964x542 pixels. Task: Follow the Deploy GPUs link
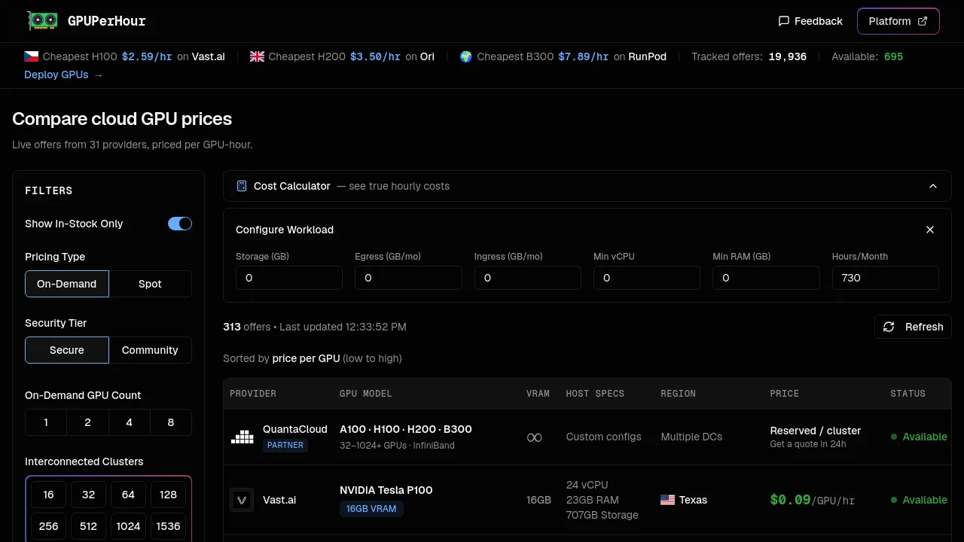click(63, 75)
